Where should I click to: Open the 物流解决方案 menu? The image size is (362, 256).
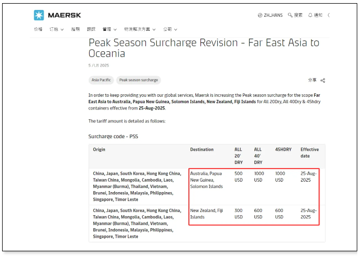pos(140,29)
